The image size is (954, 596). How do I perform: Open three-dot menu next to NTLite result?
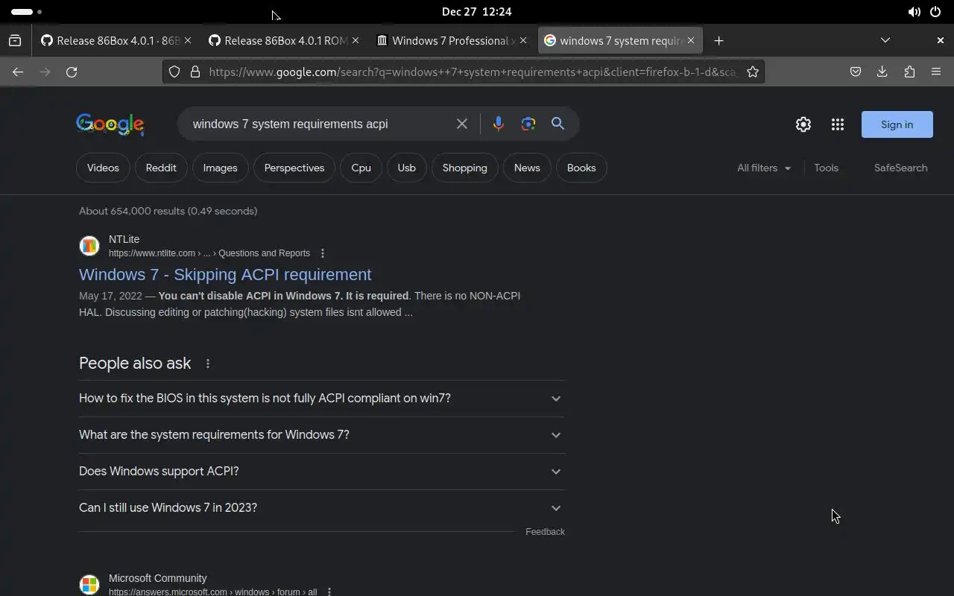click(x=322, y=253)
